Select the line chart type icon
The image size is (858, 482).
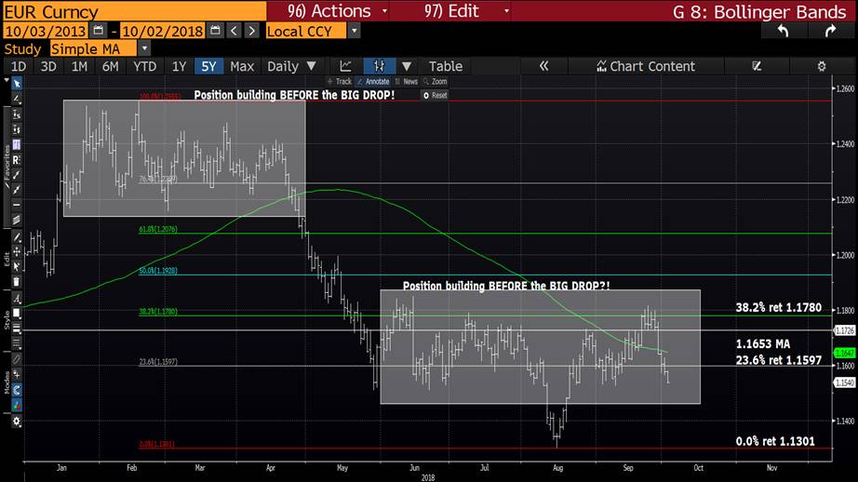point(346,66)
